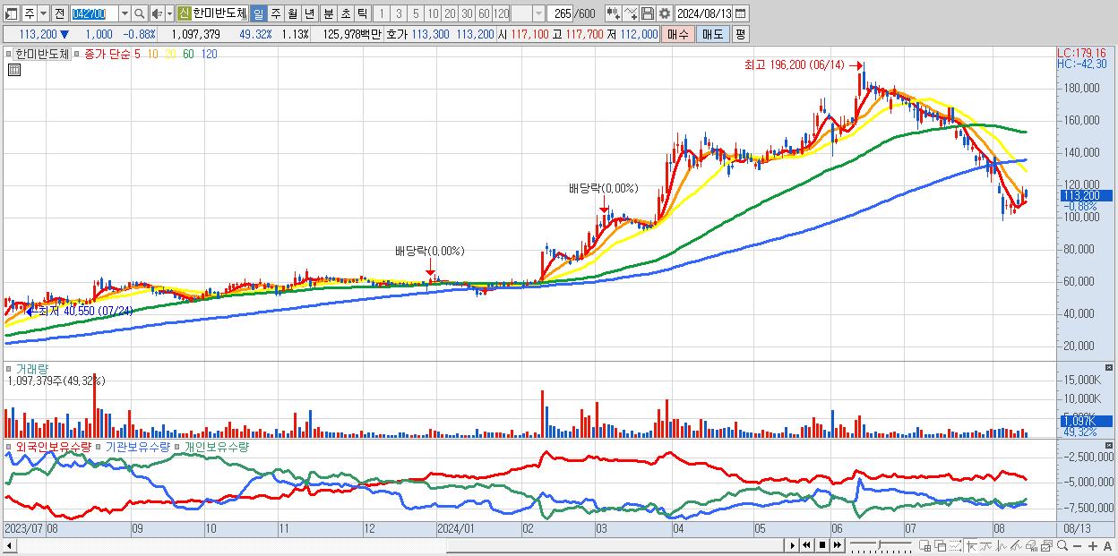Switch to 분 minute chart period
1118x556 pixels.
pyautogui.click(x=327, y=13)
